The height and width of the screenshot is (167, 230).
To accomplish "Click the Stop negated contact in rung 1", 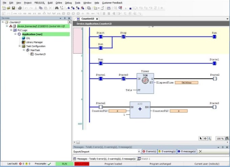I will pyautogui.click(x=123, y=37).
